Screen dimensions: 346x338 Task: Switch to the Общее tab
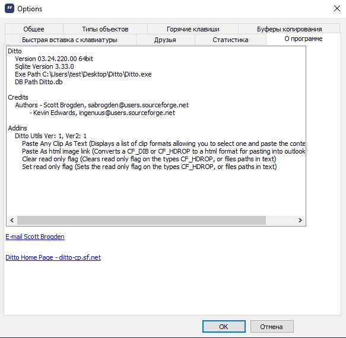34,29
